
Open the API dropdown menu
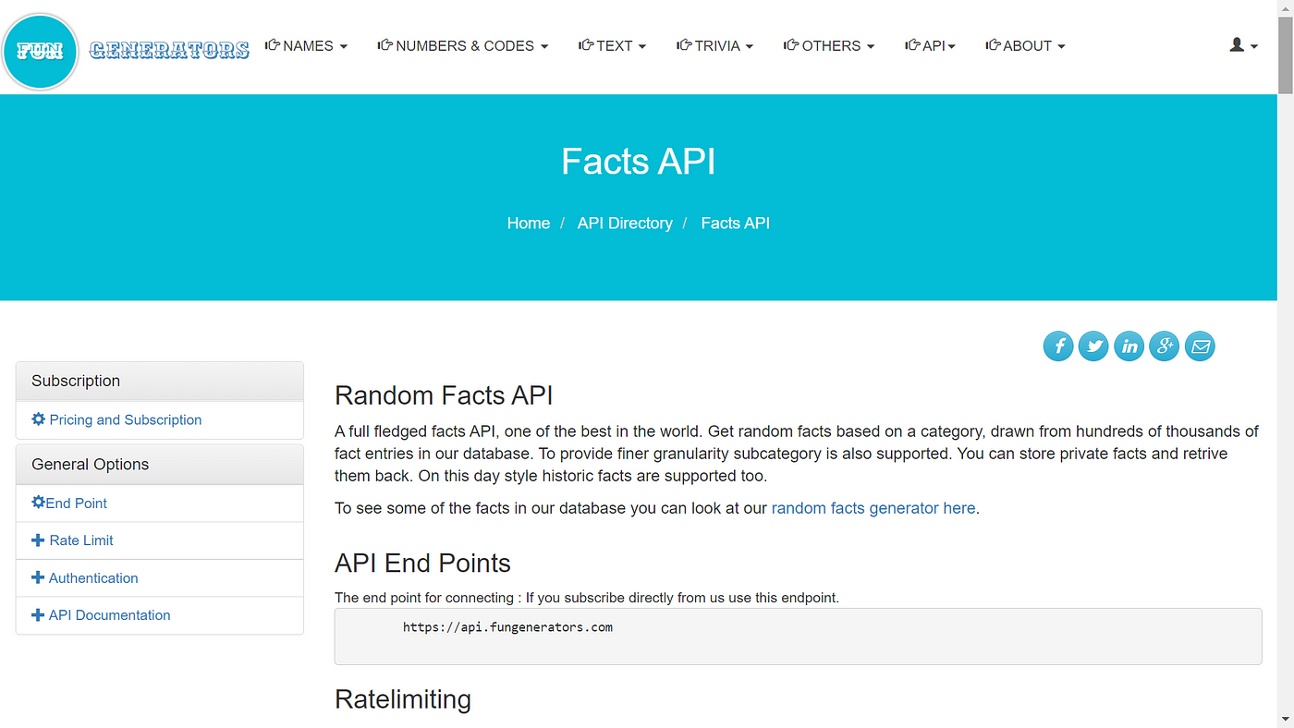[x=930, y=45]
